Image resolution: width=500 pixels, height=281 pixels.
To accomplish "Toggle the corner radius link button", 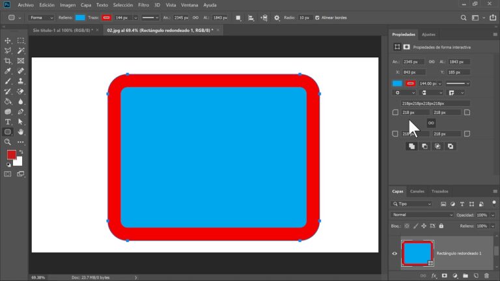I will point(431,123).
